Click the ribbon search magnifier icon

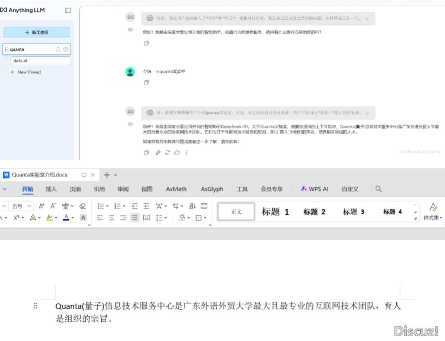[x=379, y=189]
